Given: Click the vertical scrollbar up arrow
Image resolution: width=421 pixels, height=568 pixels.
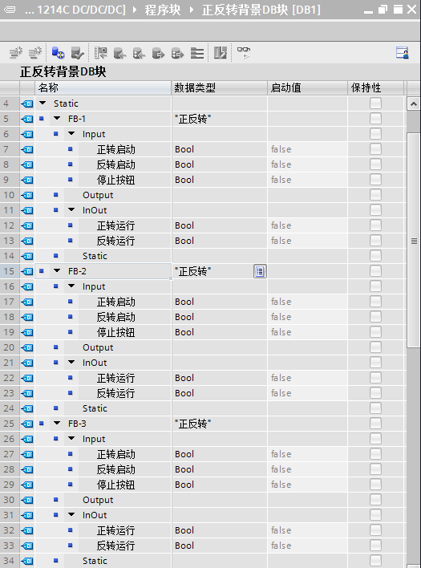Looking at the screenshot, I should (x=413, y=104).
